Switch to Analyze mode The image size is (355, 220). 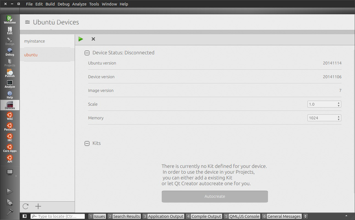[10, 84]
